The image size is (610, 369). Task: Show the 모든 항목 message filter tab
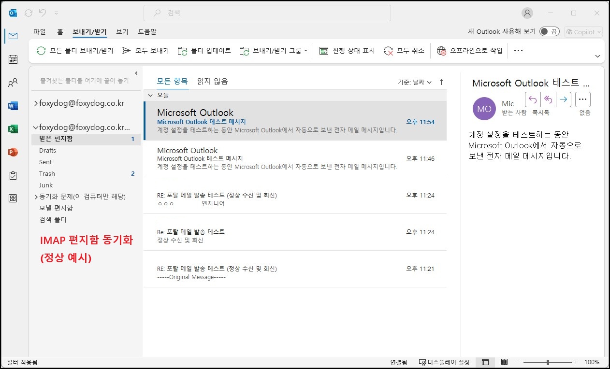click(x=173, y=81)
